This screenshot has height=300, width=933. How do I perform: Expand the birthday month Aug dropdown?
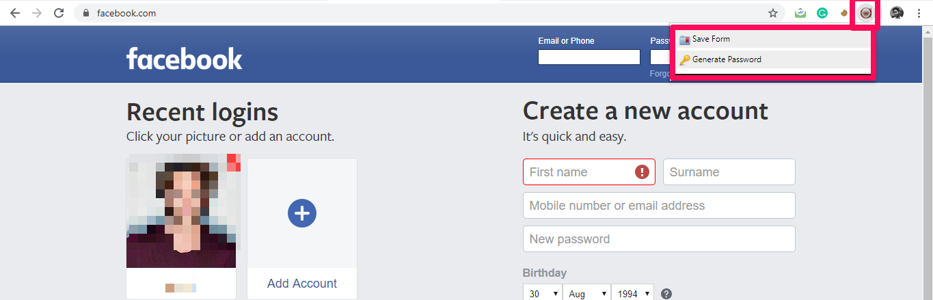pos(586,293)
